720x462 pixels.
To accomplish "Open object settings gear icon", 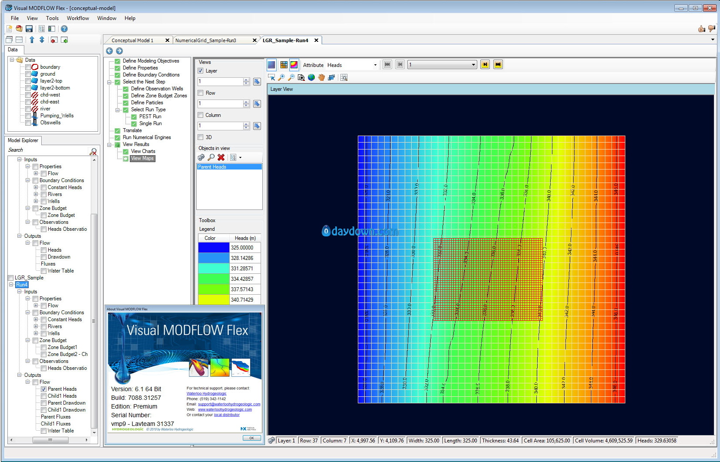I will [x=201, y=157].
